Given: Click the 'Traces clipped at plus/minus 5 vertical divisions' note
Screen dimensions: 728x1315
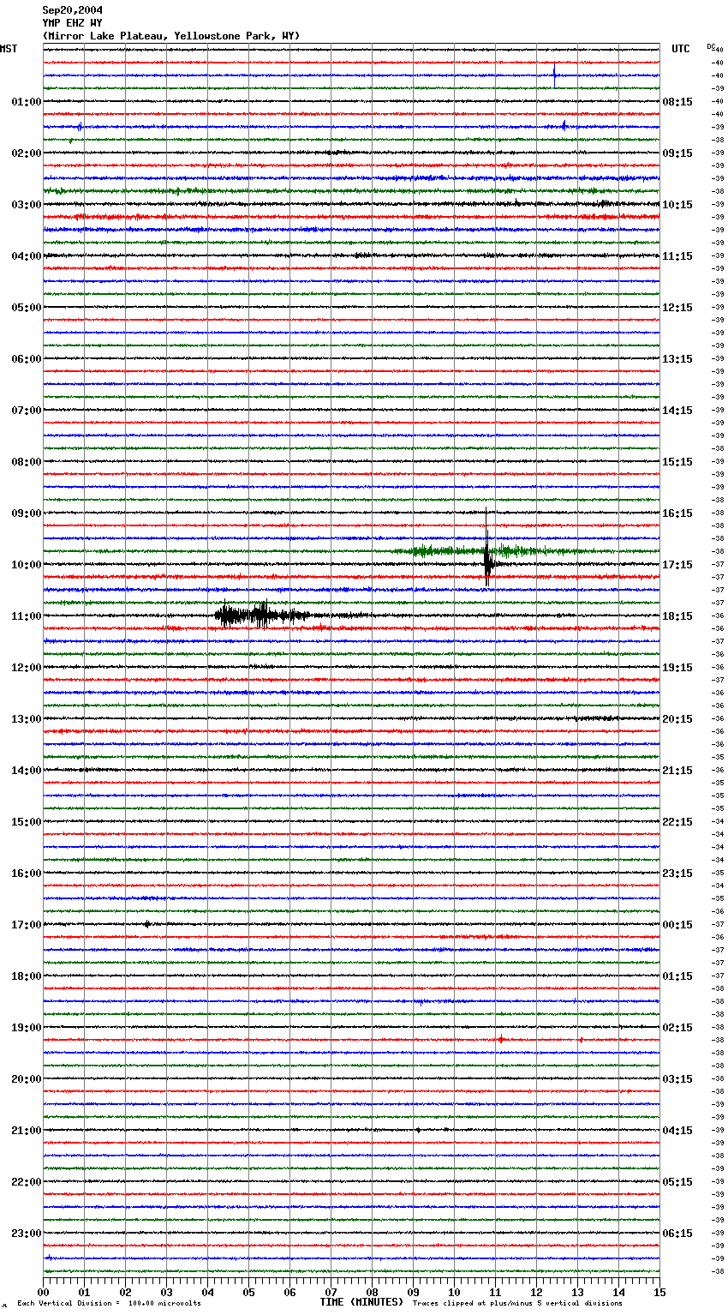Looking at the screenshot, I should coord(517,1304).
